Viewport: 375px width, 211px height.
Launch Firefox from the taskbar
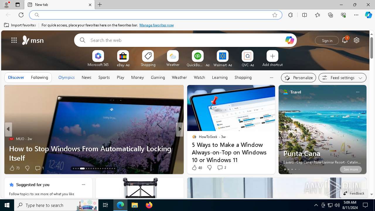[x=149, y=205]
